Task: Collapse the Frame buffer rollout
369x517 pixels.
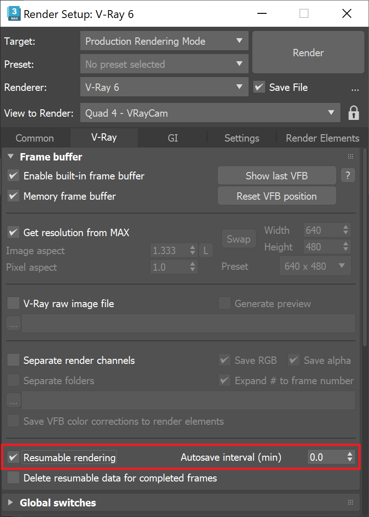Action: point(10,156)
